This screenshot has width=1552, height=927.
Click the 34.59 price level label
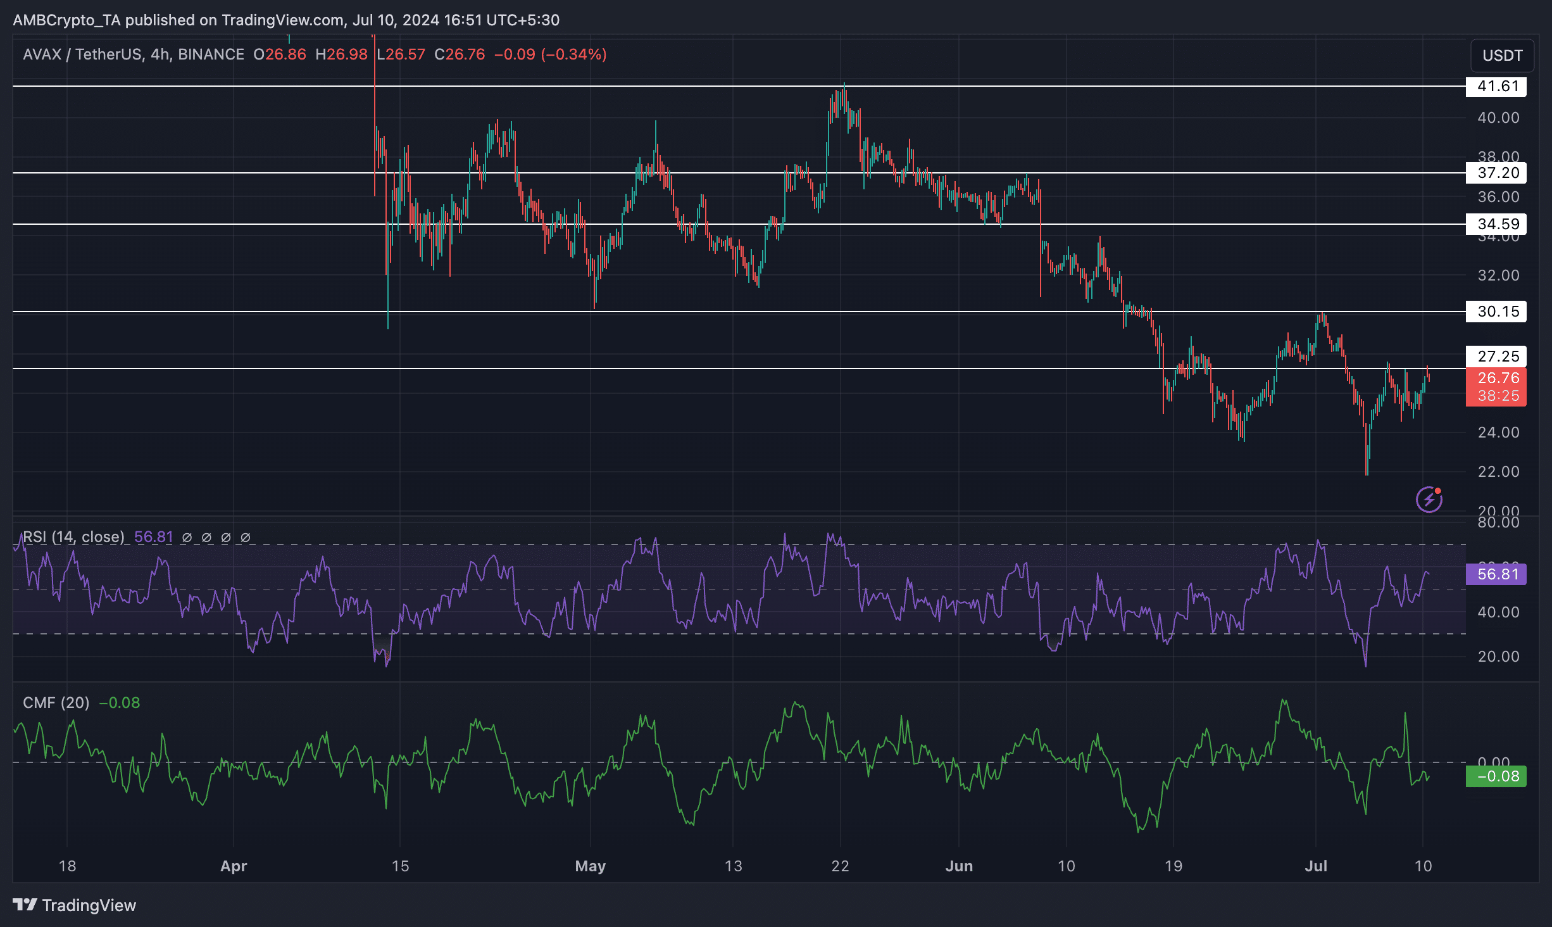[1496, 224]
